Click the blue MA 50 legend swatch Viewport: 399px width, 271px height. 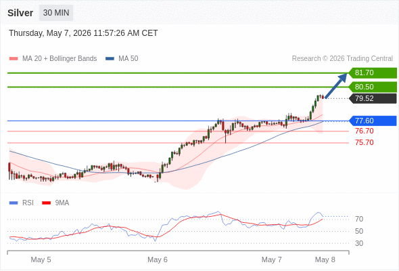click(110, 59)
